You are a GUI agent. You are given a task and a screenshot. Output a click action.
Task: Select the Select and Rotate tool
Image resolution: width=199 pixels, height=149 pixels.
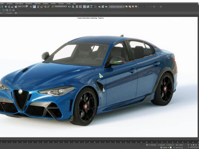(9, 7)
